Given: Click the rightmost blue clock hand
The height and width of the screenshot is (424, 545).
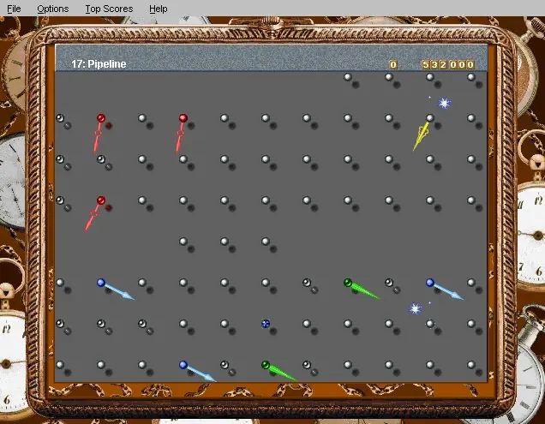Looking at the screenshot, I should pyautogui.click(x=444, y=290).
